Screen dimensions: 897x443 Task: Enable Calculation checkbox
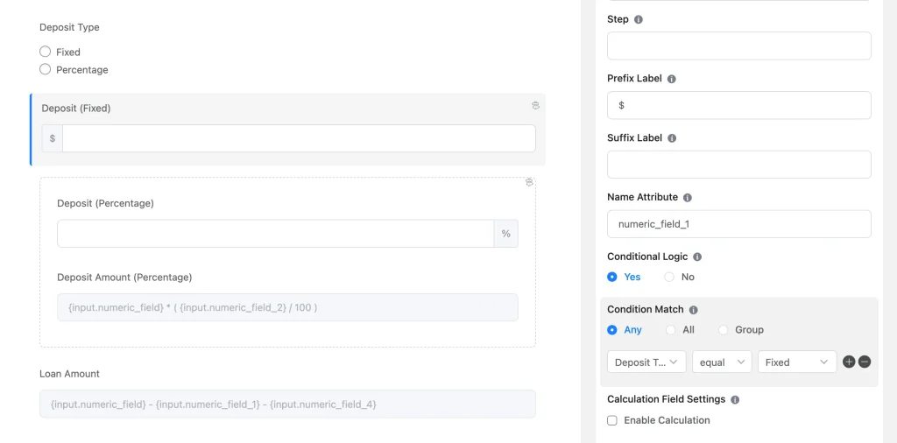[612, 420]
